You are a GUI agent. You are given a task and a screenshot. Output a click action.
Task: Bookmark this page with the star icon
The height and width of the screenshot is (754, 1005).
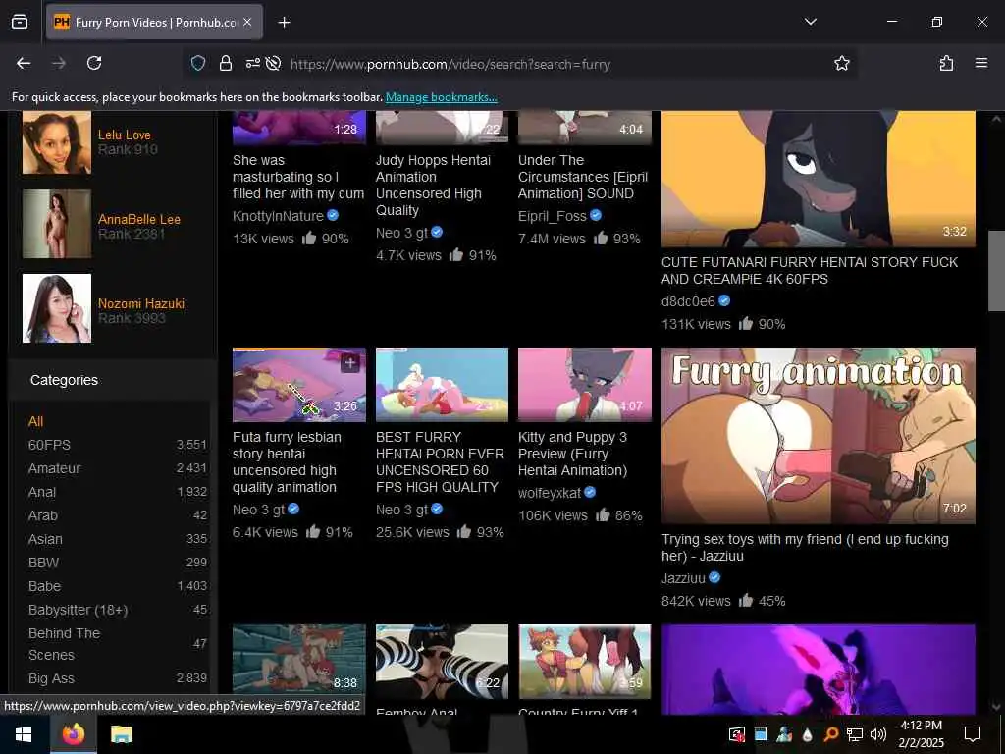(x=841, y=63)
